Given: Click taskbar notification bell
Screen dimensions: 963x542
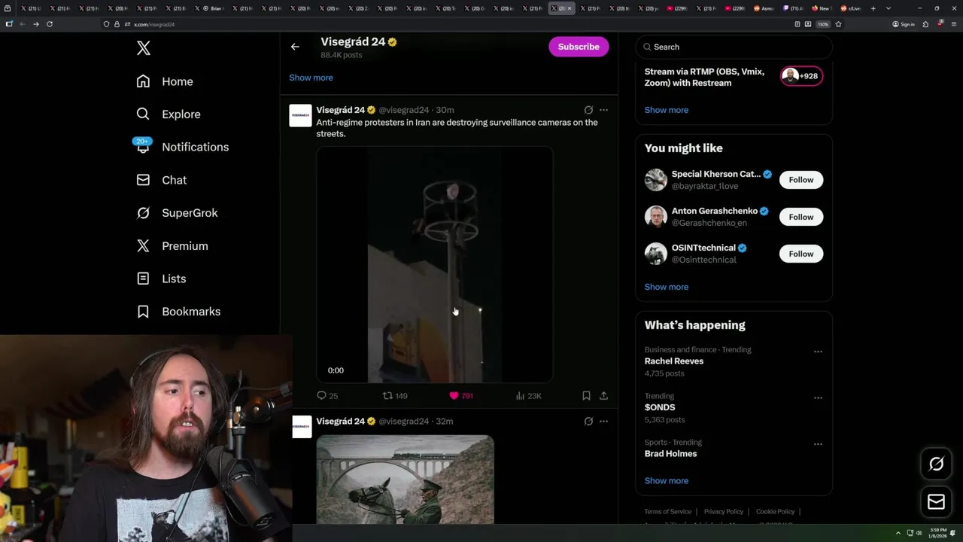Looking at the screenshot, I should pos(952,533).
